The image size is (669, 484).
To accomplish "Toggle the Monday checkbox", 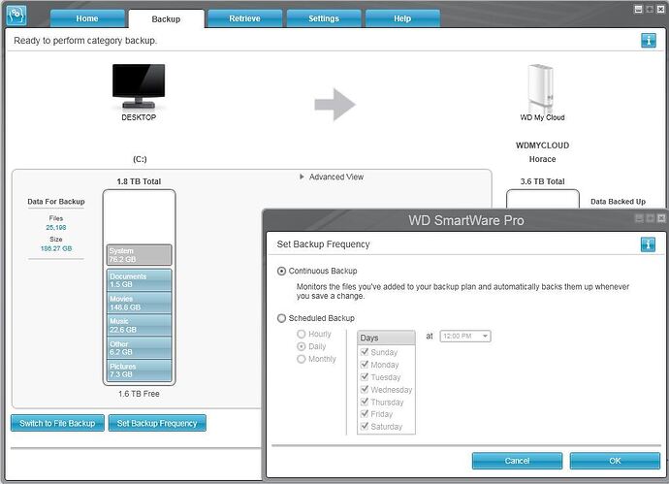I will click(365, 365).
